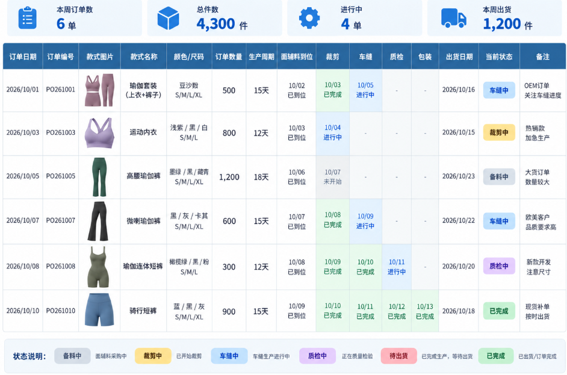This screenshot has width=567, height=375.
Task: Click the 车缝中 status badge for PO261007
Action: click(x=499, y=221)
